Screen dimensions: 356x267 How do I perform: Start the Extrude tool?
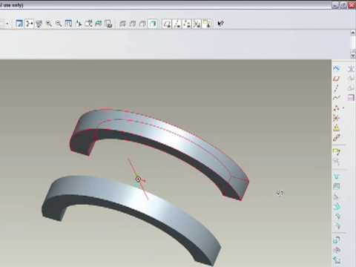(x=337, y=240)
